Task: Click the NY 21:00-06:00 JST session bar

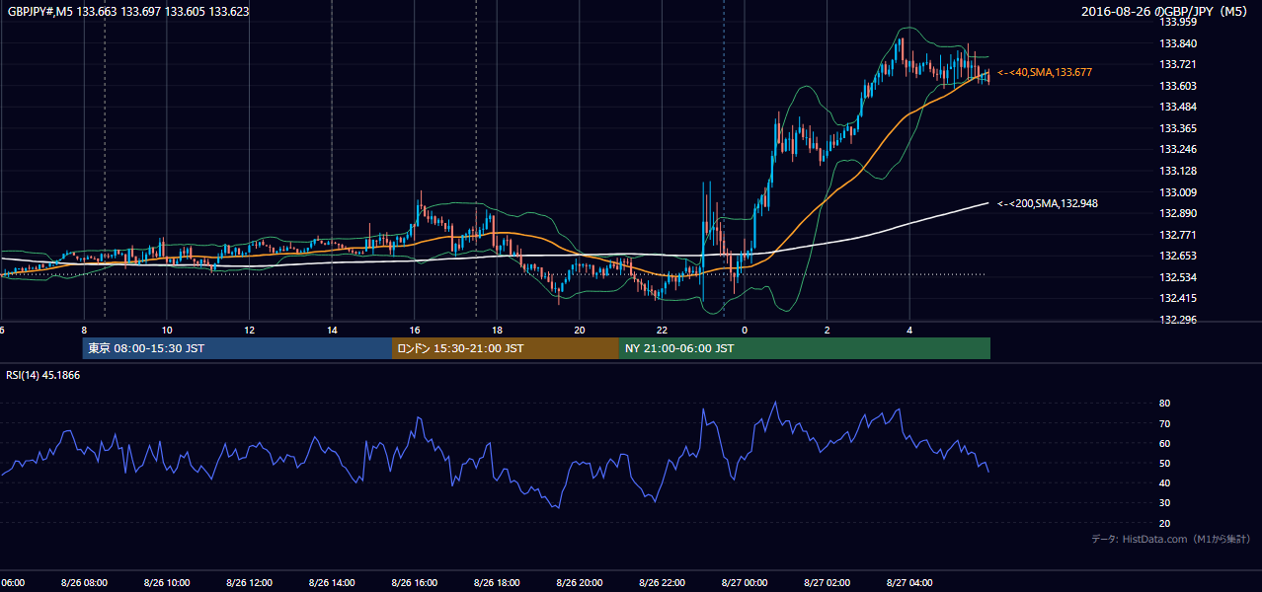Action: (805, 348)
